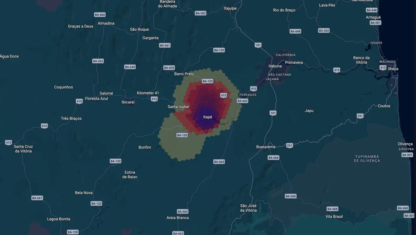
Task: Select the 251 shield beside Buerarema
Action: pos(290,146)
